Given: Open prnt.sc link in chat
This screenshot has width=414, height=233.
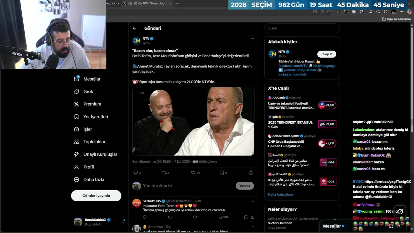Looking at the screenshot, I should [x=388, y=182].
